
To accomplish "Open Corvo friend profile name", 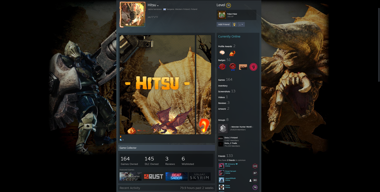I will click(227, 185).
